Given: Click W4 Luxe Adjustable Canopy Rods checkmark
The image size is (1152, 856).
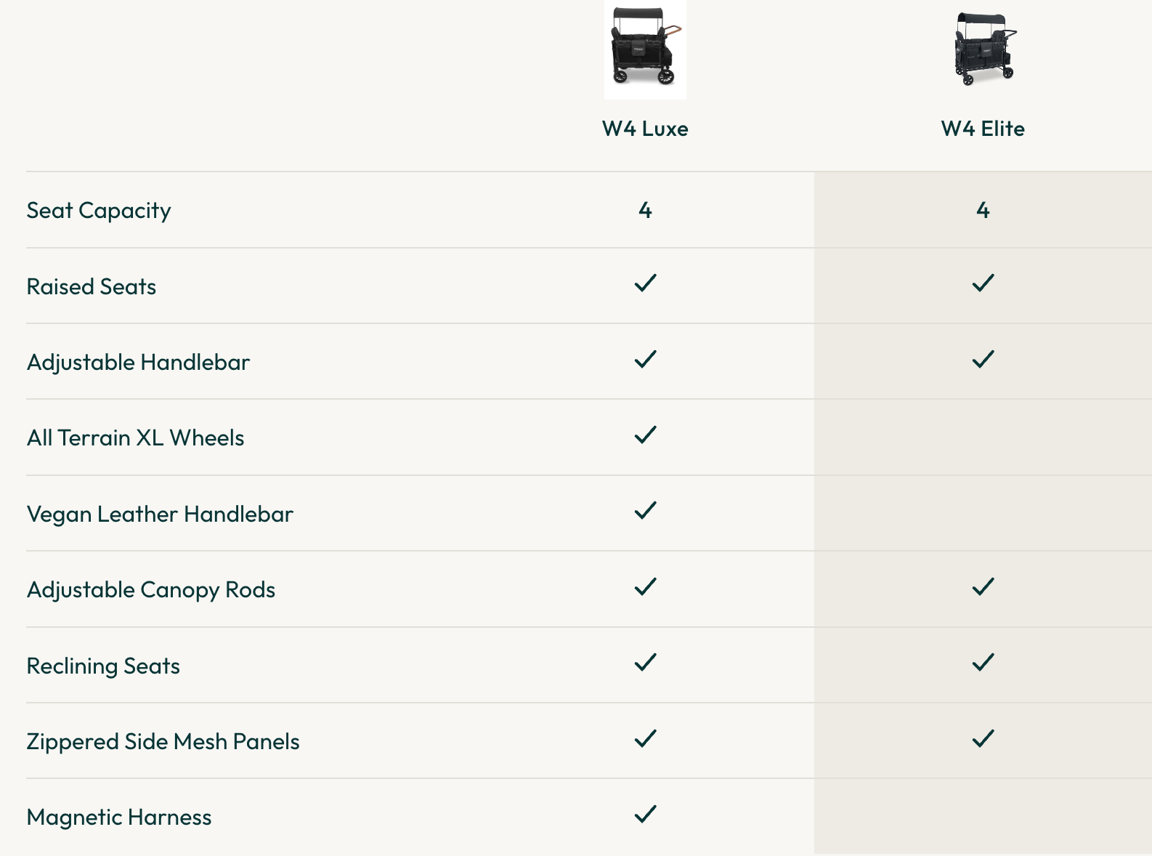Looking at the screenshot, I should click(x=645, y=587).
